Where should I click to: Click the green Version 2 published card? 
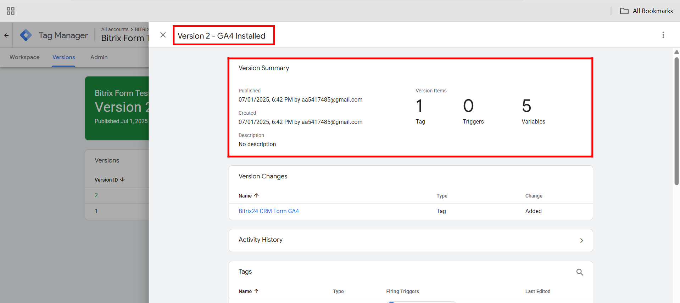coord(117,108)
